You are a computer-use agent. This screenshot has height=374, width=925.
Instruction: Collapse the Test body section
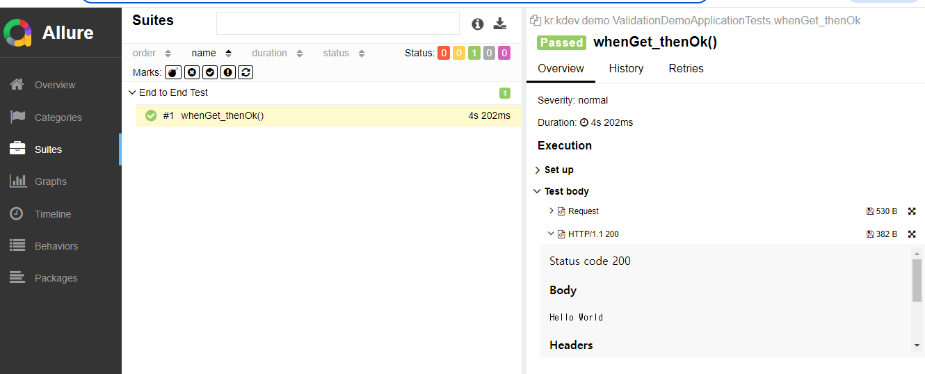point(561,191)
